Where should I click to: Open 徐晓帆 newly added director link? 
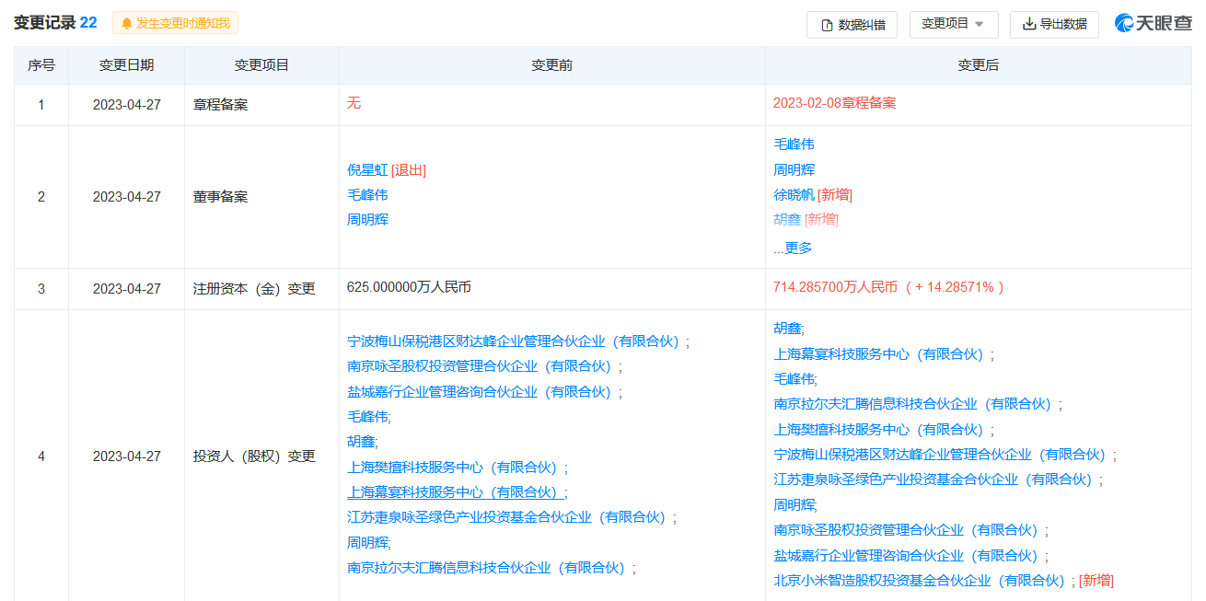tap(794, 195)
